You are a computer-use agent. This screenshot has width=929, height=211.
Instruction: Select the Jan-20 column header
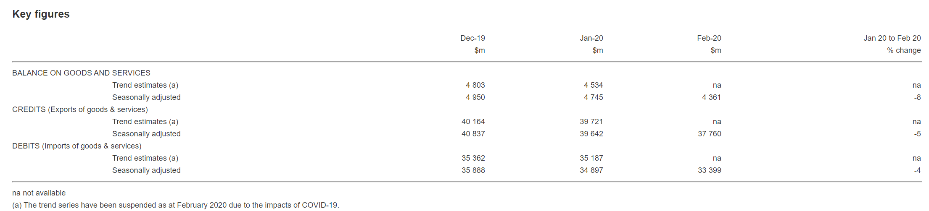(x=591, y=38)
